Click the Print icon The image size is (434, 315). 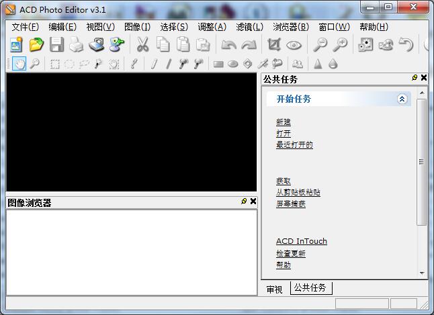(x=77, y=44)
